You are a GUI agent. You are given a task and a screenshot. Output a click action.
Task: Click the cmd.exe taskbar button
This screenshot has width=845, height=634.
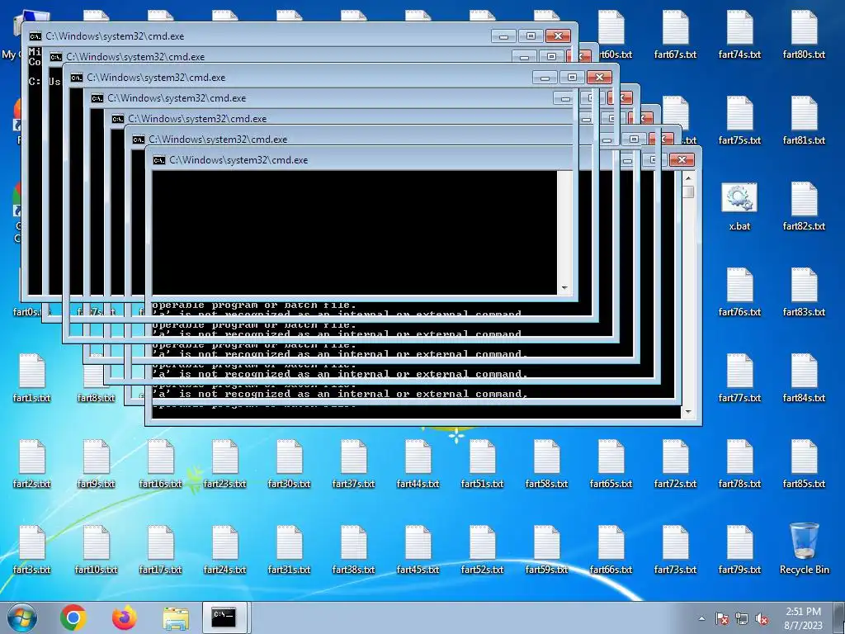point(224,617)
